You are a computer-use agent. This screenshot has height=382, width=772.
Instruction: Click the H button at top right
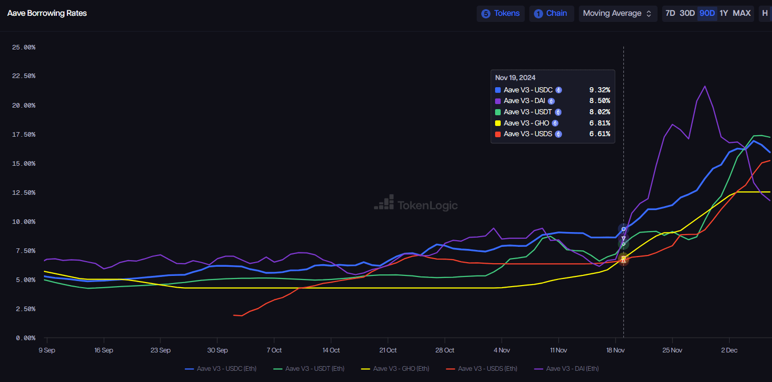(765, 13)
